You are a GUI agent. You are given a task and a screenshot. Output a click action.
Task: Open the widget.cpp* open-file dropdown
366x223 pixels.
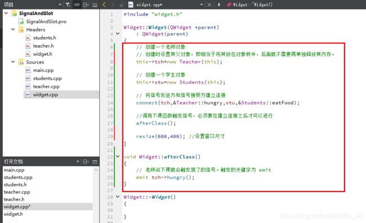(202, 5)
